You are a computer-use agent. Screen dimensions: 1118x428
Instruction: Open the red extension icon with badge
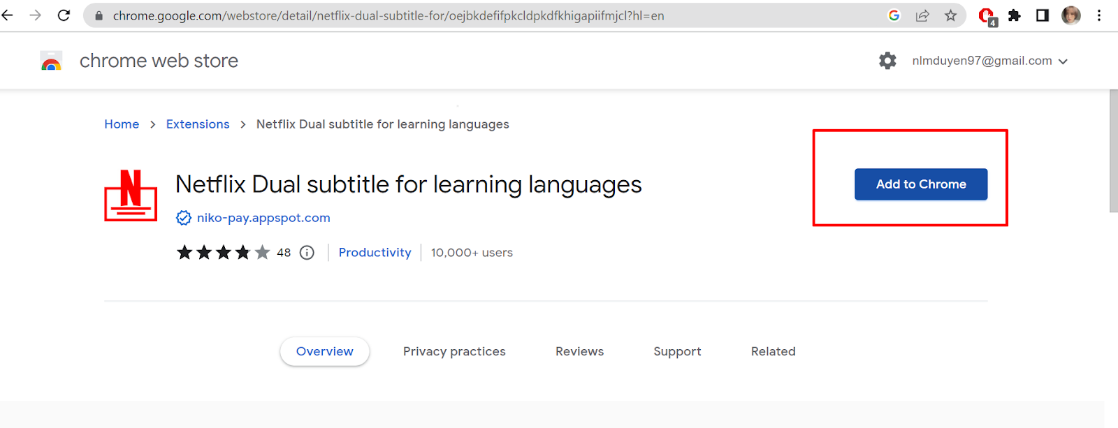click(987, 16)
